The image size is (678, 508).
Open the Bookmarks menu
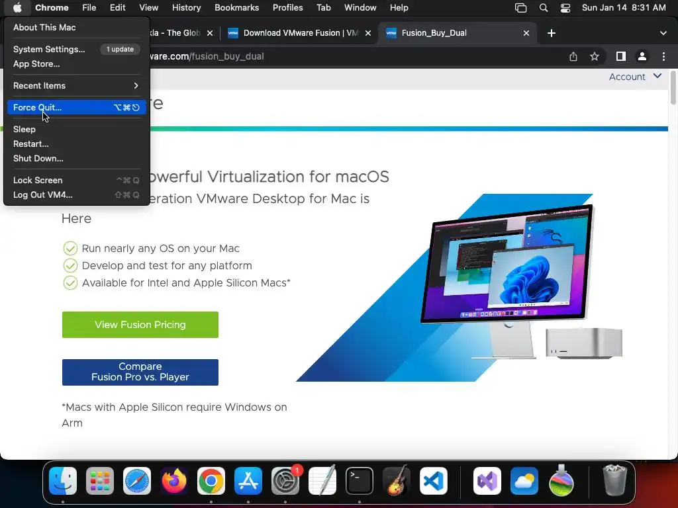[x=236, y=8]
